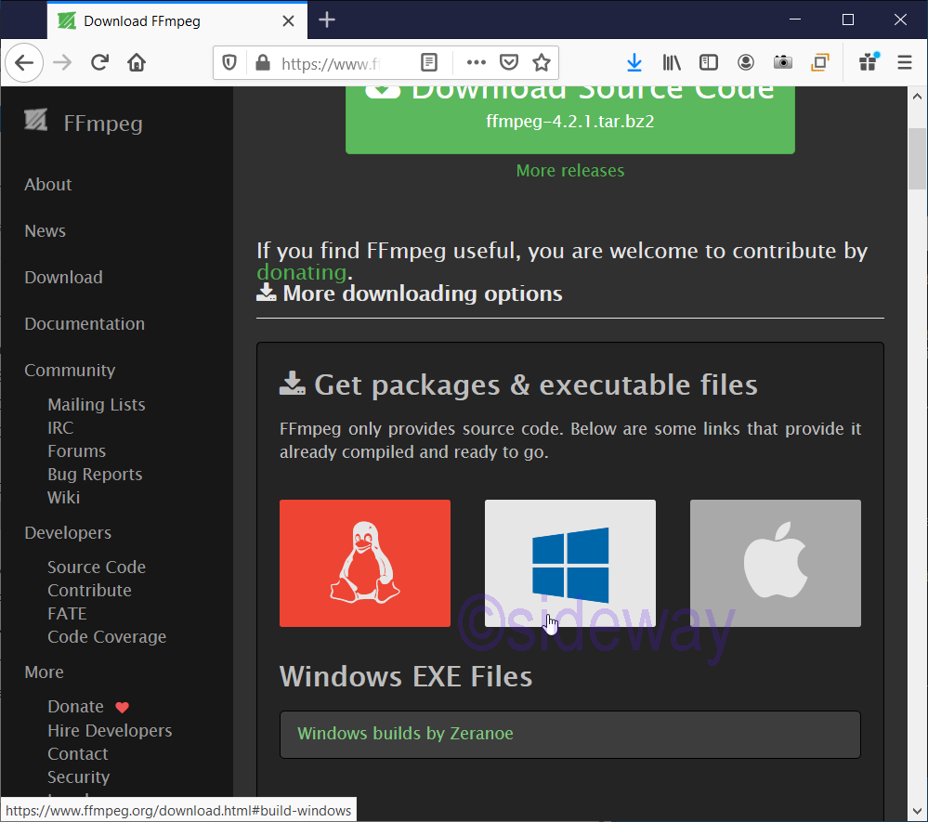The height and width of the screenshot is (822, 928).
Task: Open Hire Developers link
Action: [x=111, y=730]
